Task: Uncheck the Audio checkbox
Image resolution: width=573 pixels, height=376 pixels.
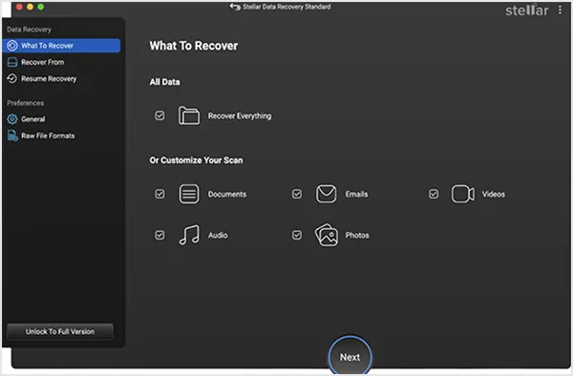Action: 159,235
